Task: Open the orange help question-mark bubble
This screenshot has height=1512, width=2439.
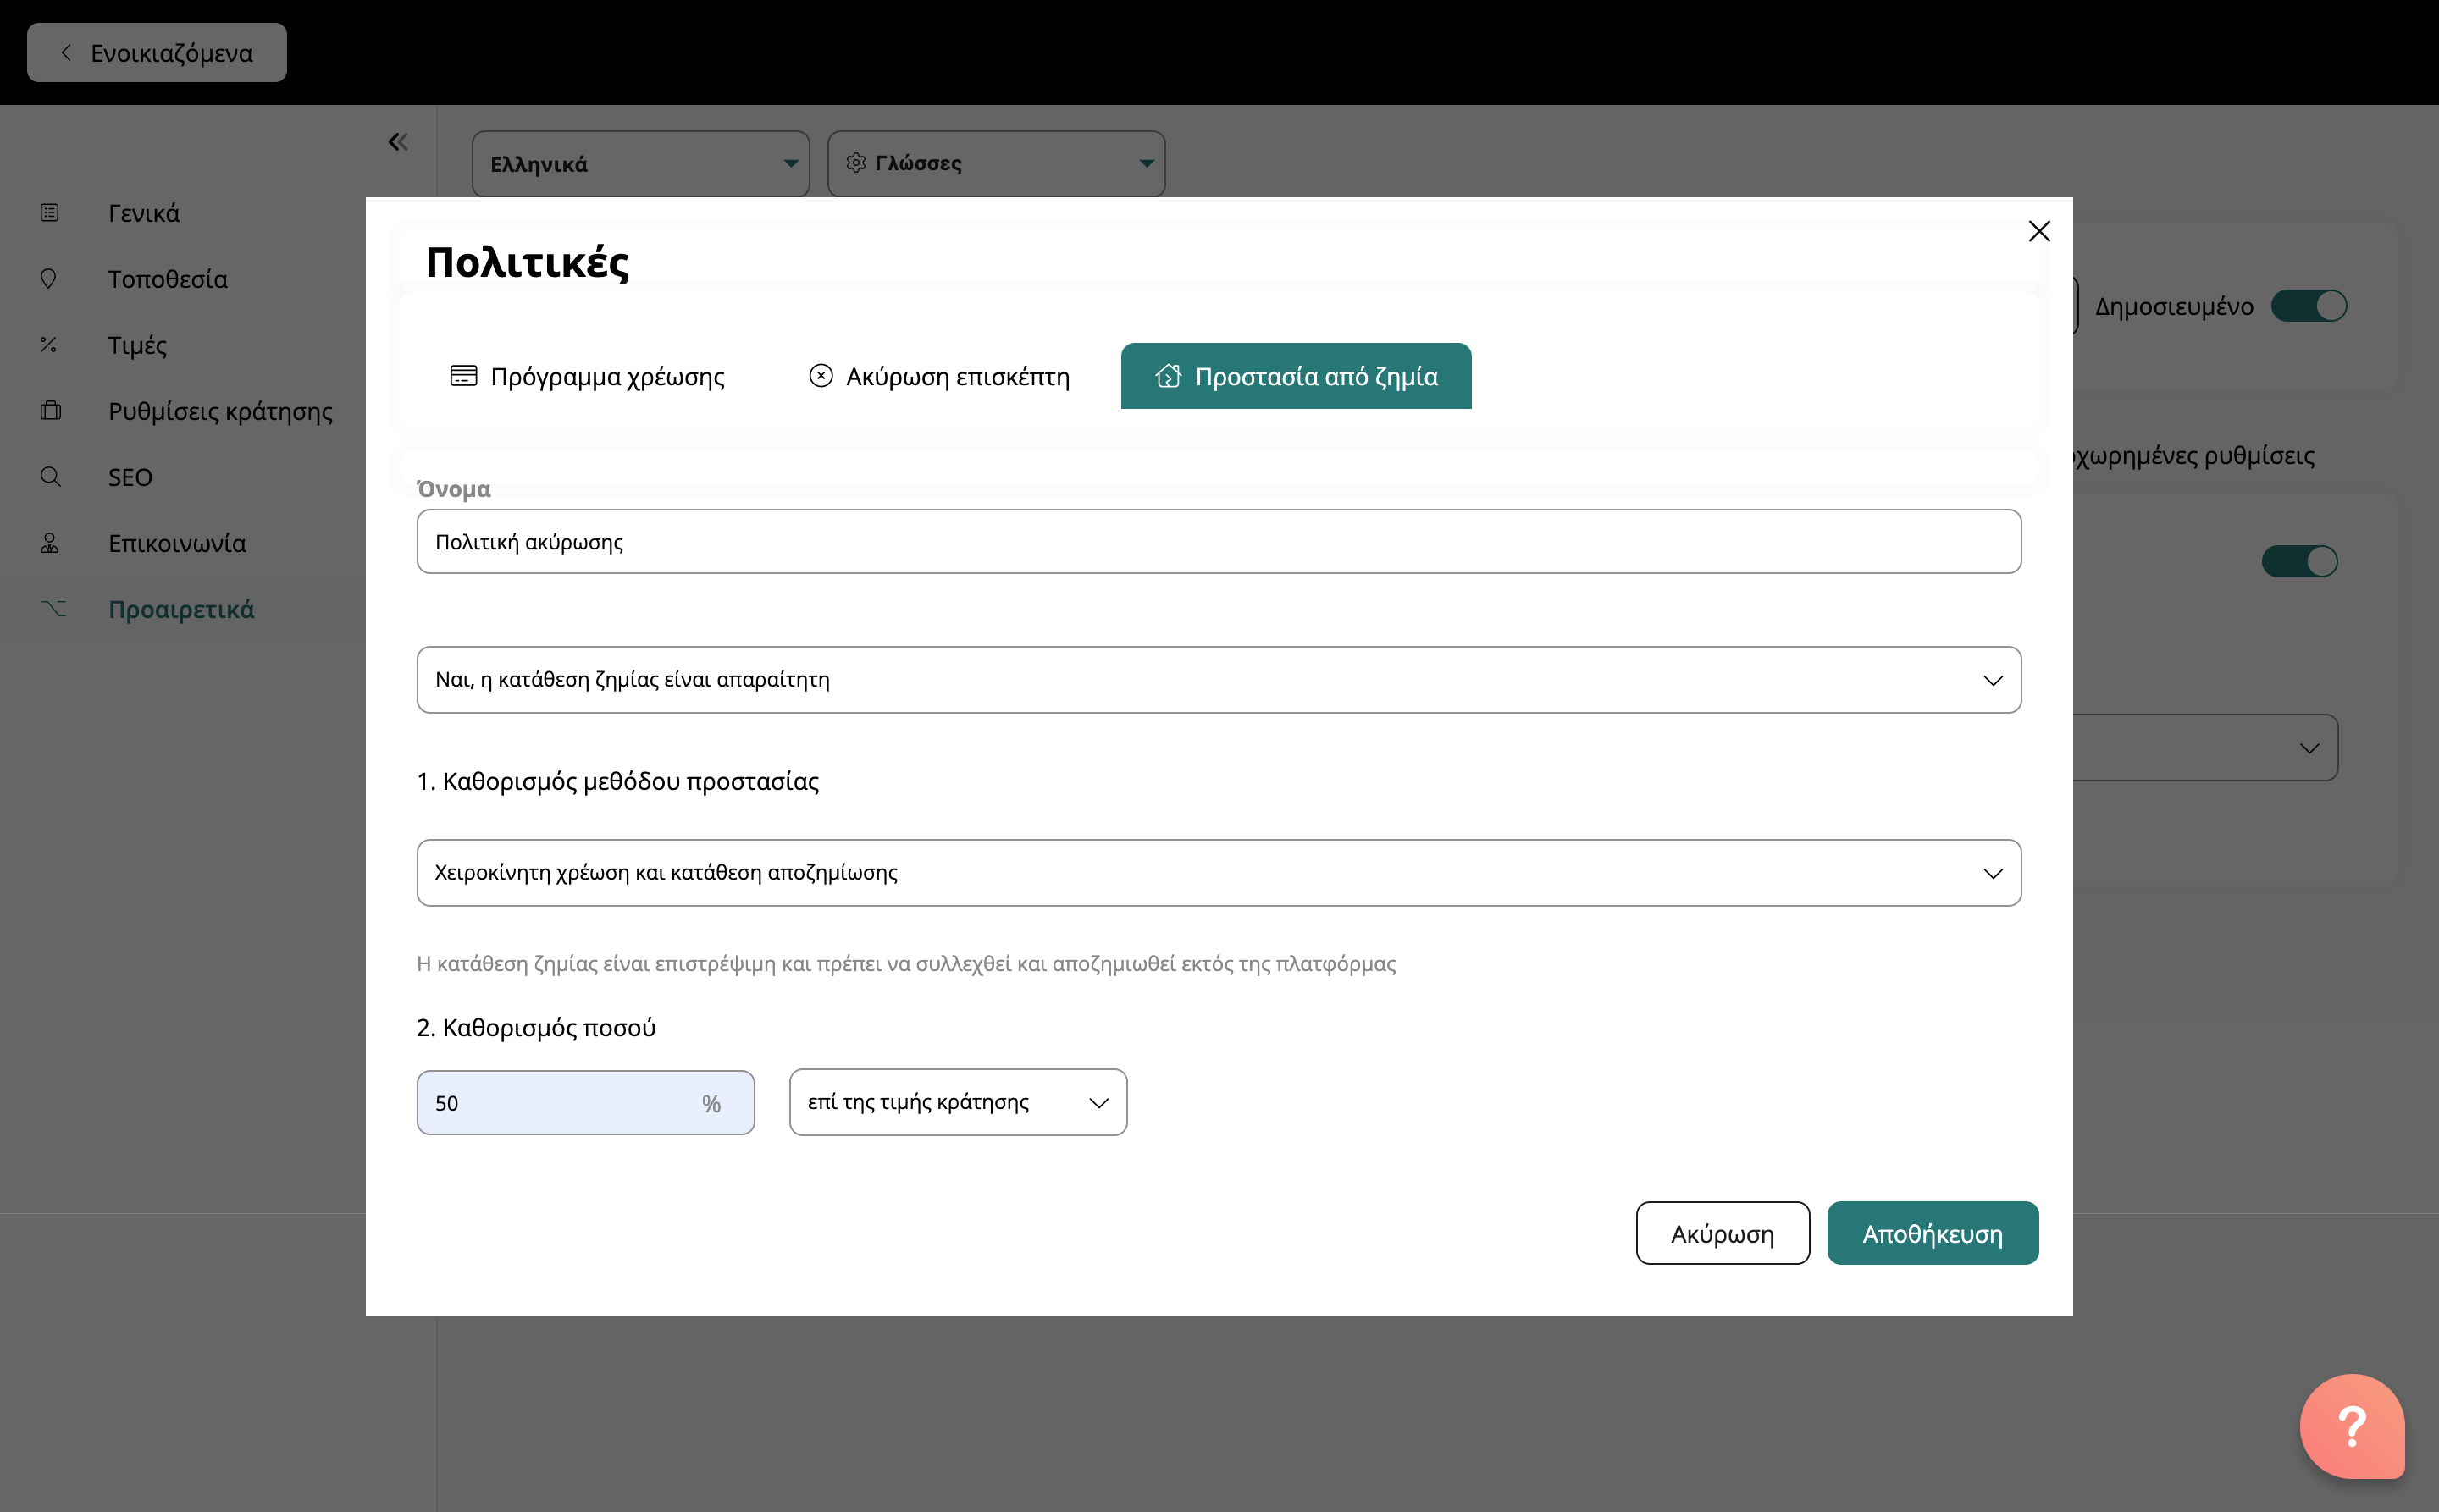Action: pyautogui.click(x=2351, y=1426)
